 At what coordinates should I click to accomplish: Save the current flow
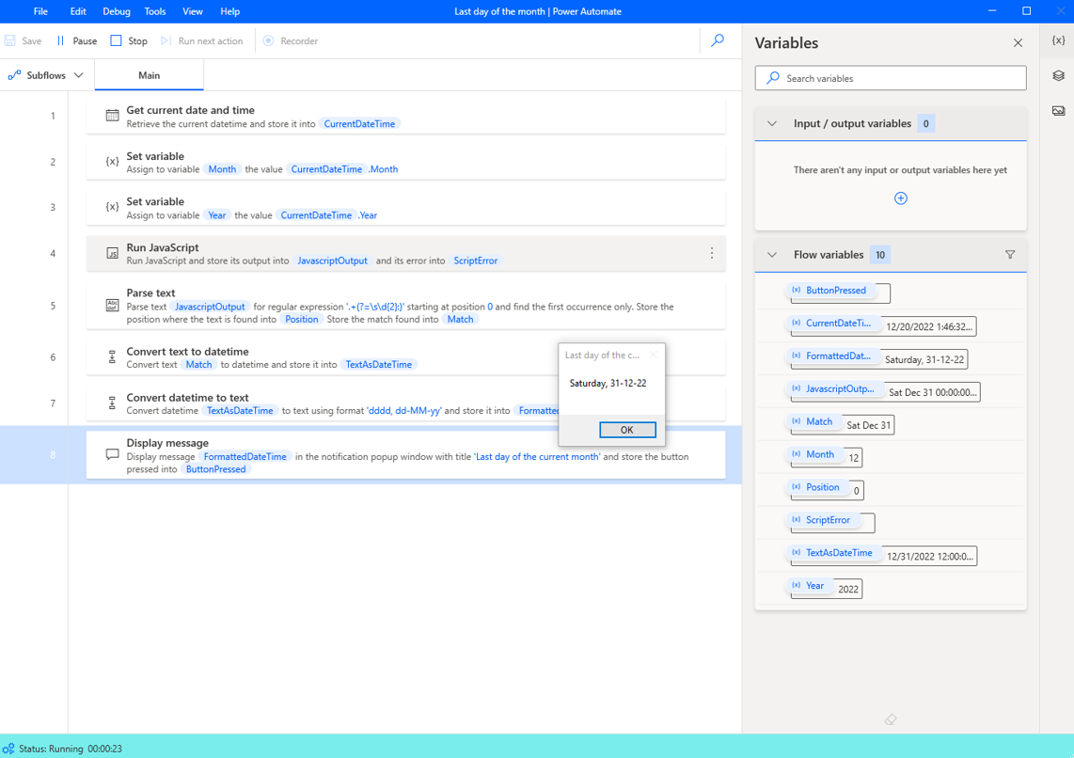pos(23,40)
